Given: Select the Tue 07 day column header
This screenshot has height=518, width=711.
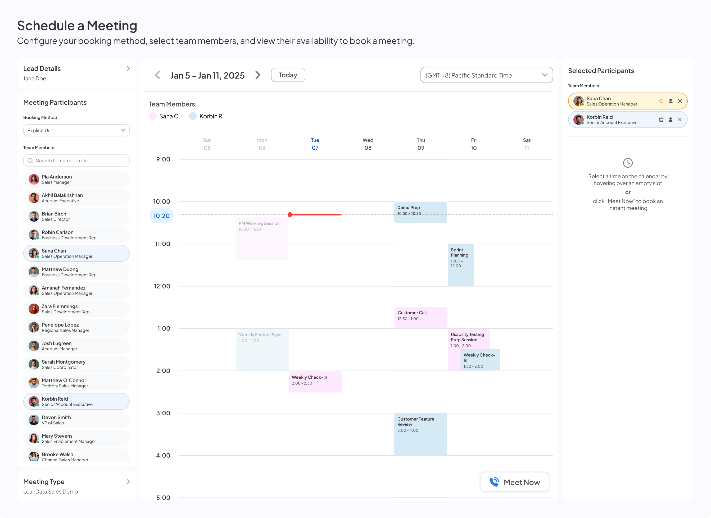Looking at the screenshot, I should click(315, 144).
